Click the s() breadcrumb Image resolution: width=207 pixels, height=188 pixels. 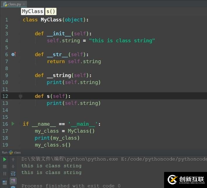tap(51, 11)
